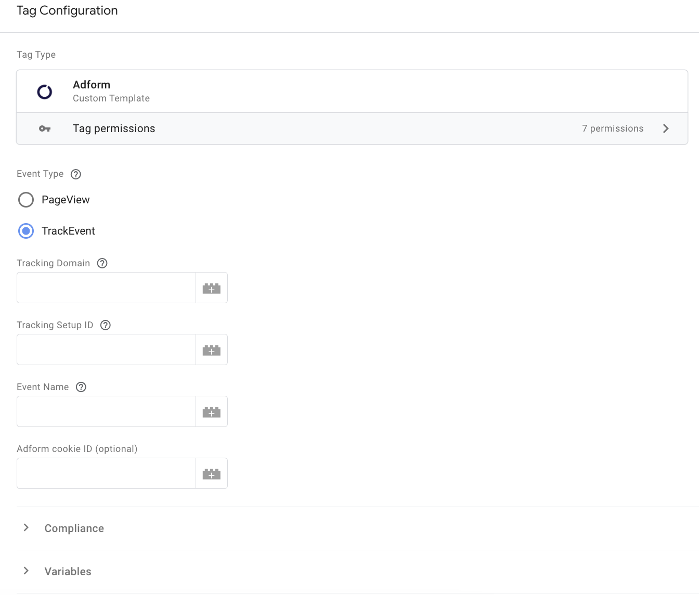Click the Event Type help icon
699x595 pixels.
pos(76,174)
